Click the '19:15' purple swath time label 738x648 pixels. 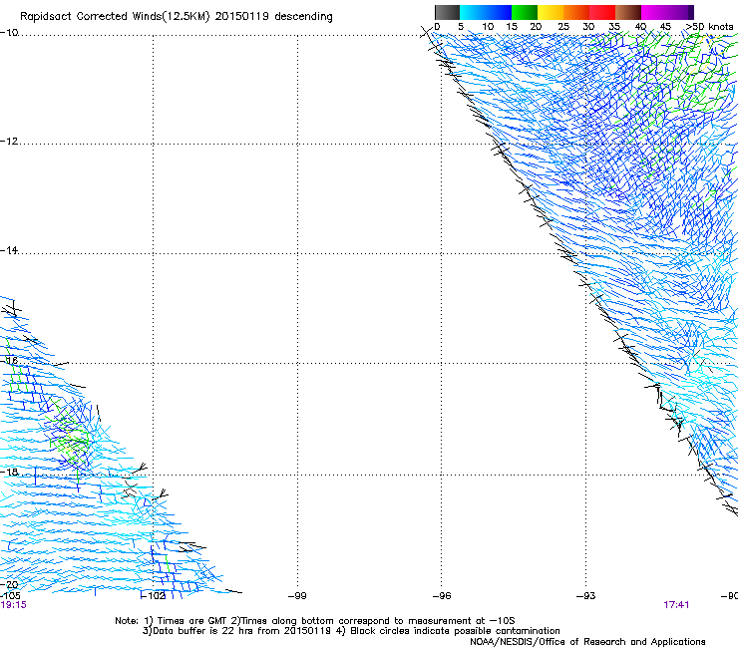(x=13, y=605)
